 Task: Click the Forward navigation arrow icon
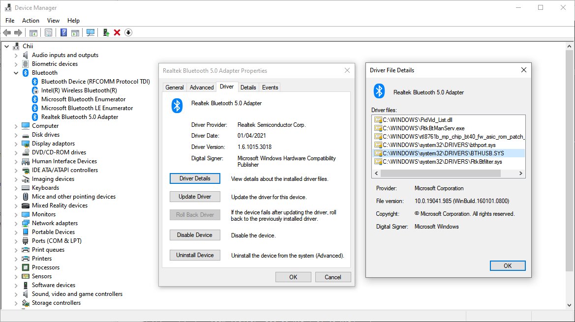(x=19, y=32)
